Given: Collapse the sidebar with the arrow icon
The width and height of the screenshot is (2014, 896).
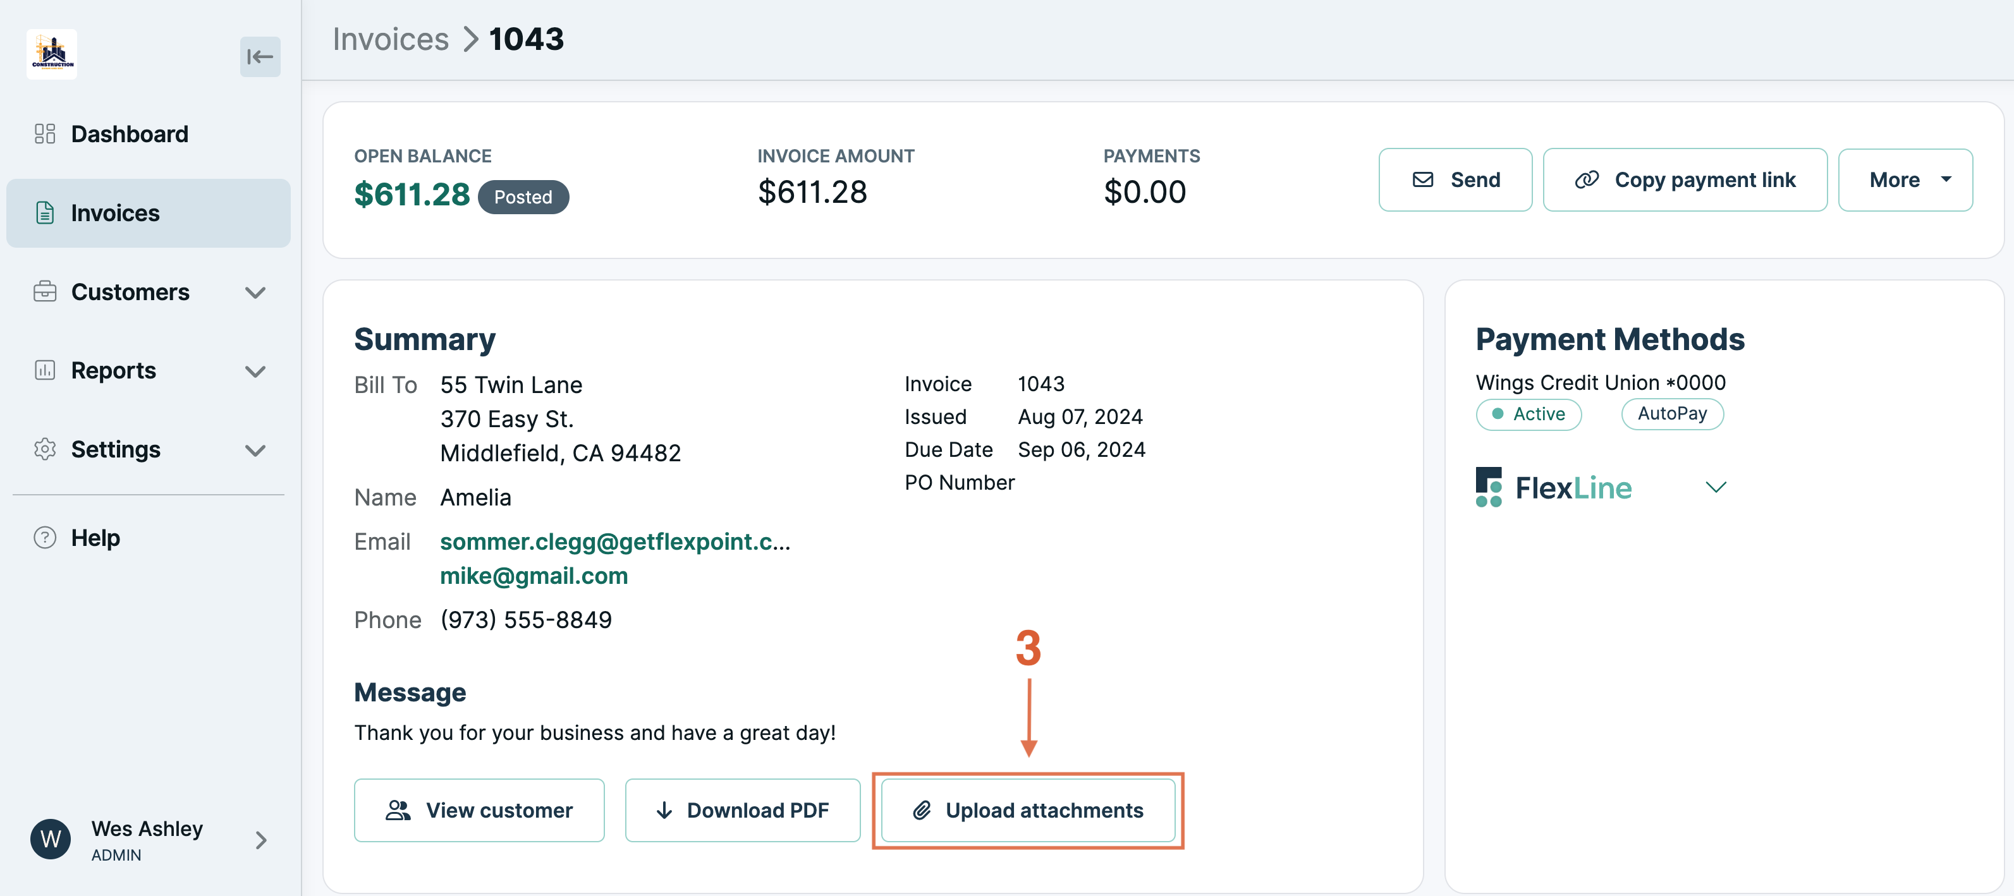Looking at the screenshot, I should coord(260,56).
